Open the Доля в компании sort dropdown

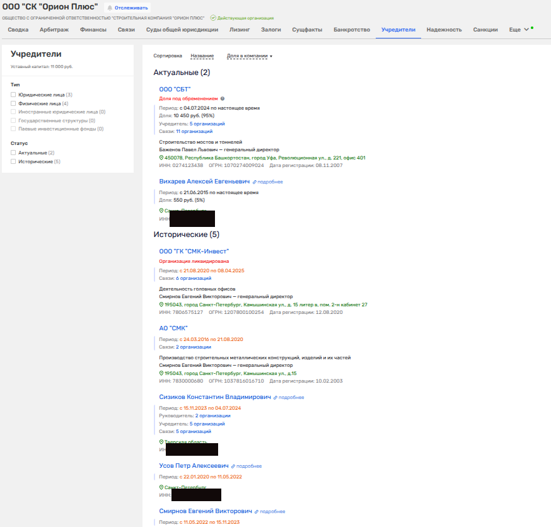coord(249,56)
